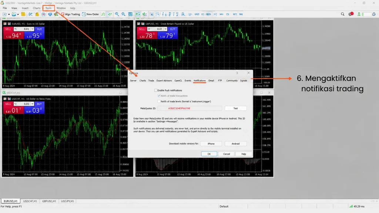The height and width of the screenshot is (213, 379).
Task: Switch to Expert Advisors tab
Action: pyautogui.click(x=164, y=81)
